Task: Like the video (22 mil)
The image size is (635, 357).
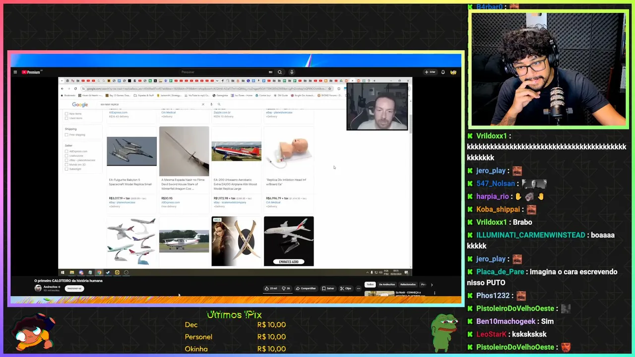Action: tap(271, 288)
